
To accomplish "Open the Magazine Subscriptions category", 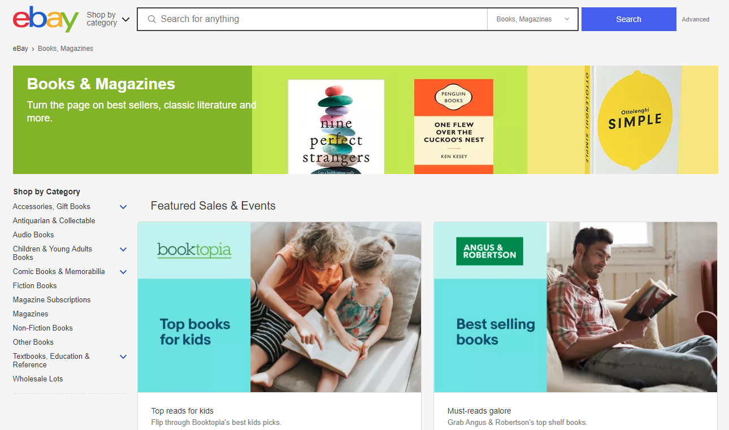I will (x=51, y=300).
